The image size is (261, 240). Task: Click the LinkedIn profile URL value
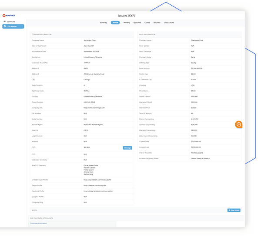click(x=97, y=180)
